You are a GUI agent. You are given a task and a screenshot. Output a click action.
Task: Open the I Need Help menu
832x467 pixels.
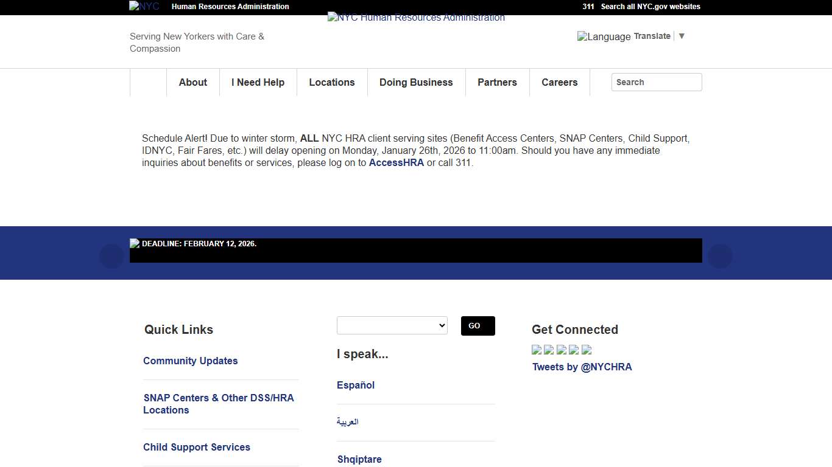click(258, 82)
